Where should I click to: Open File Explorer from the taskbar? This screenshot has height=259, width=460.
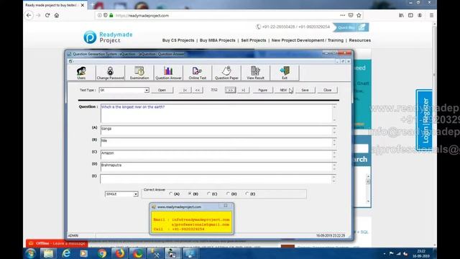click(x=48, y=253)
